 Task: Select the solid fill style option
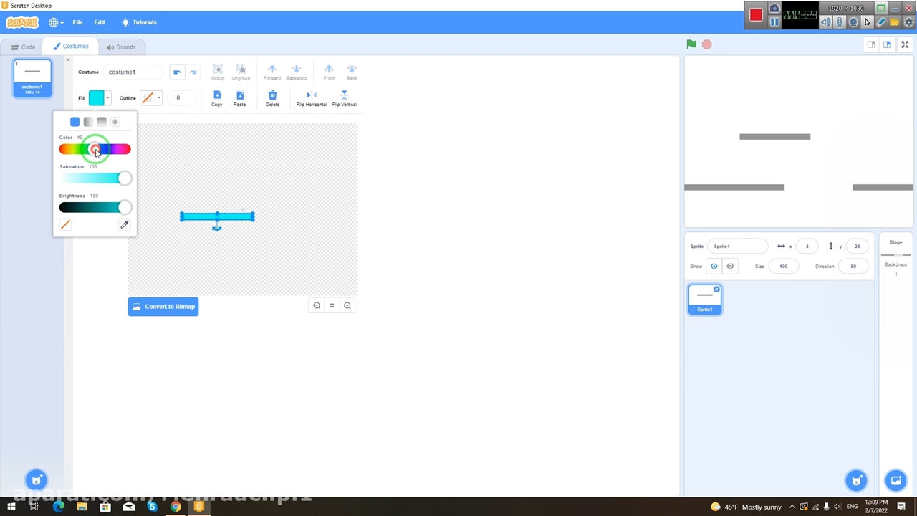[75, 122]
